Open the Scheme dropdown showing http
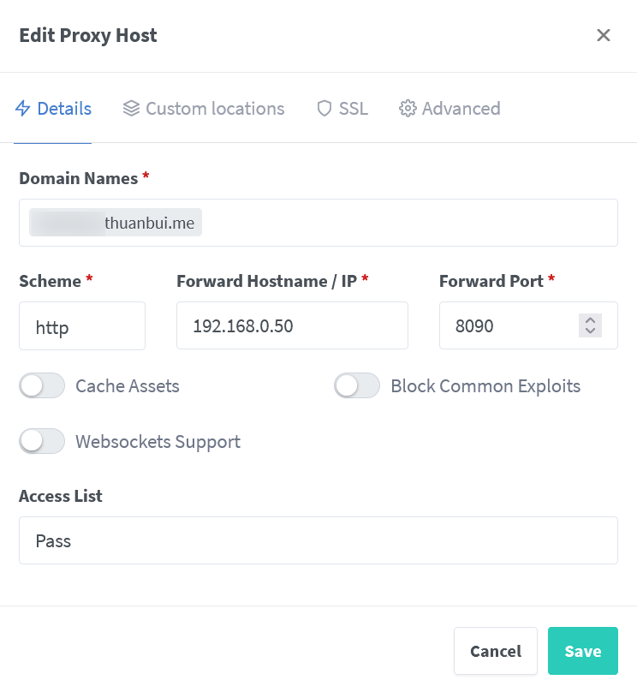The image size is (637, 692). point(82,325)
